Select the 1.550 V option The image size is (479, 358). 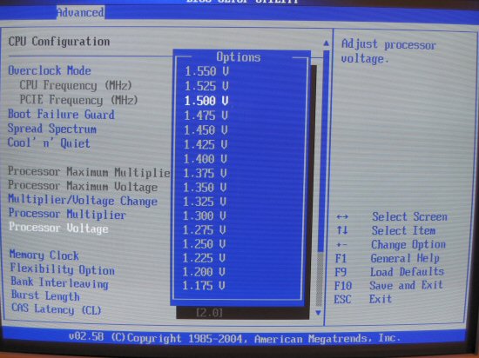206,71
